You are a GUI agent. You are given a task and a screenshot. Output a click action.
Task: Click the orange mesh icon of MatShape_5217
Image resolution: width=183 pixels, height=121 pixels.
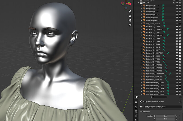pos(144,6)
